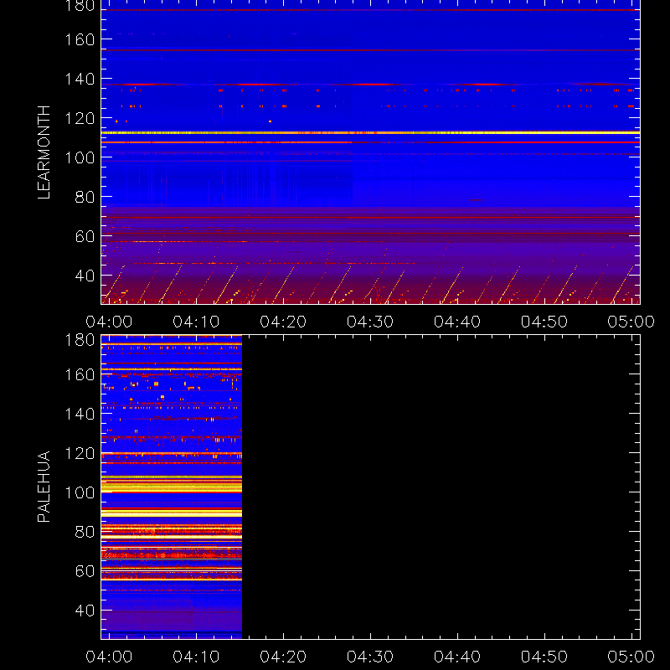Screen dimensions: 670x670
Task: Select the 60 tick label on the PALEHUA axis
Action: point(85,571)
